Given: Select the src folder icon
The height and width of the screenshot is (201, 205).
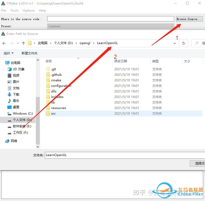Looking at the screenshot, I should [48, 113].
